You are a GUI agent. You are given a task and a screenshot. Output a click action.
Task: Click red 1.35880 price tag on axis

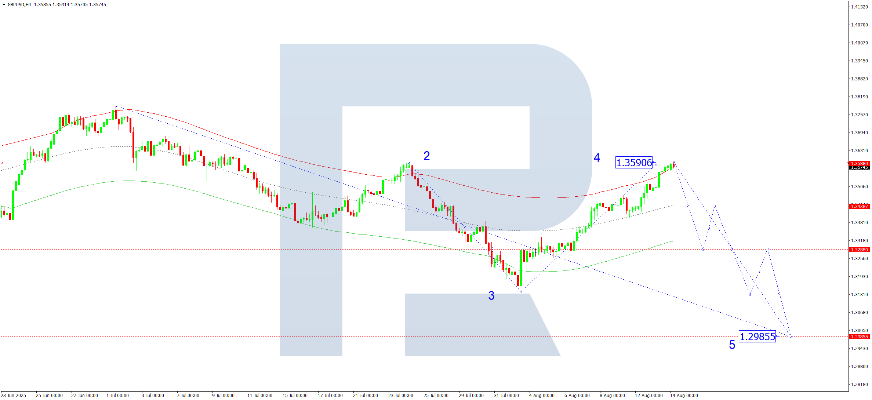[859, 163]
